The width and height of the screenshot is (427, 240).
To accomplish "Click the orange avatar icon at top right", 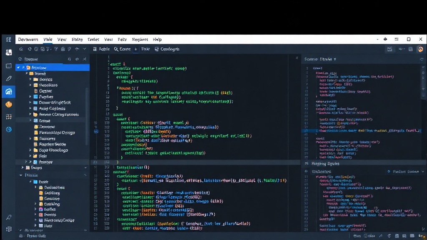I will (421, 49).
